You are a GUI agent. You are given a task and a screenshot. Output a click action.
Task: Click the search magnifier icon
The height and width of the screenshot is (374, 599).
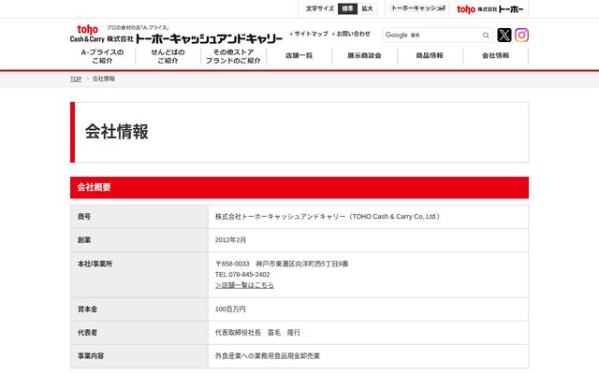486,36
